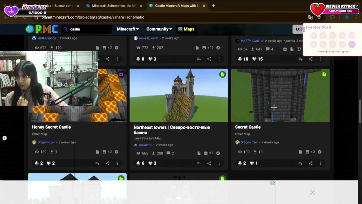This screenshot has width=362, height=204.
Task: Dismiss the stream overlay close button
Action: 5,138
